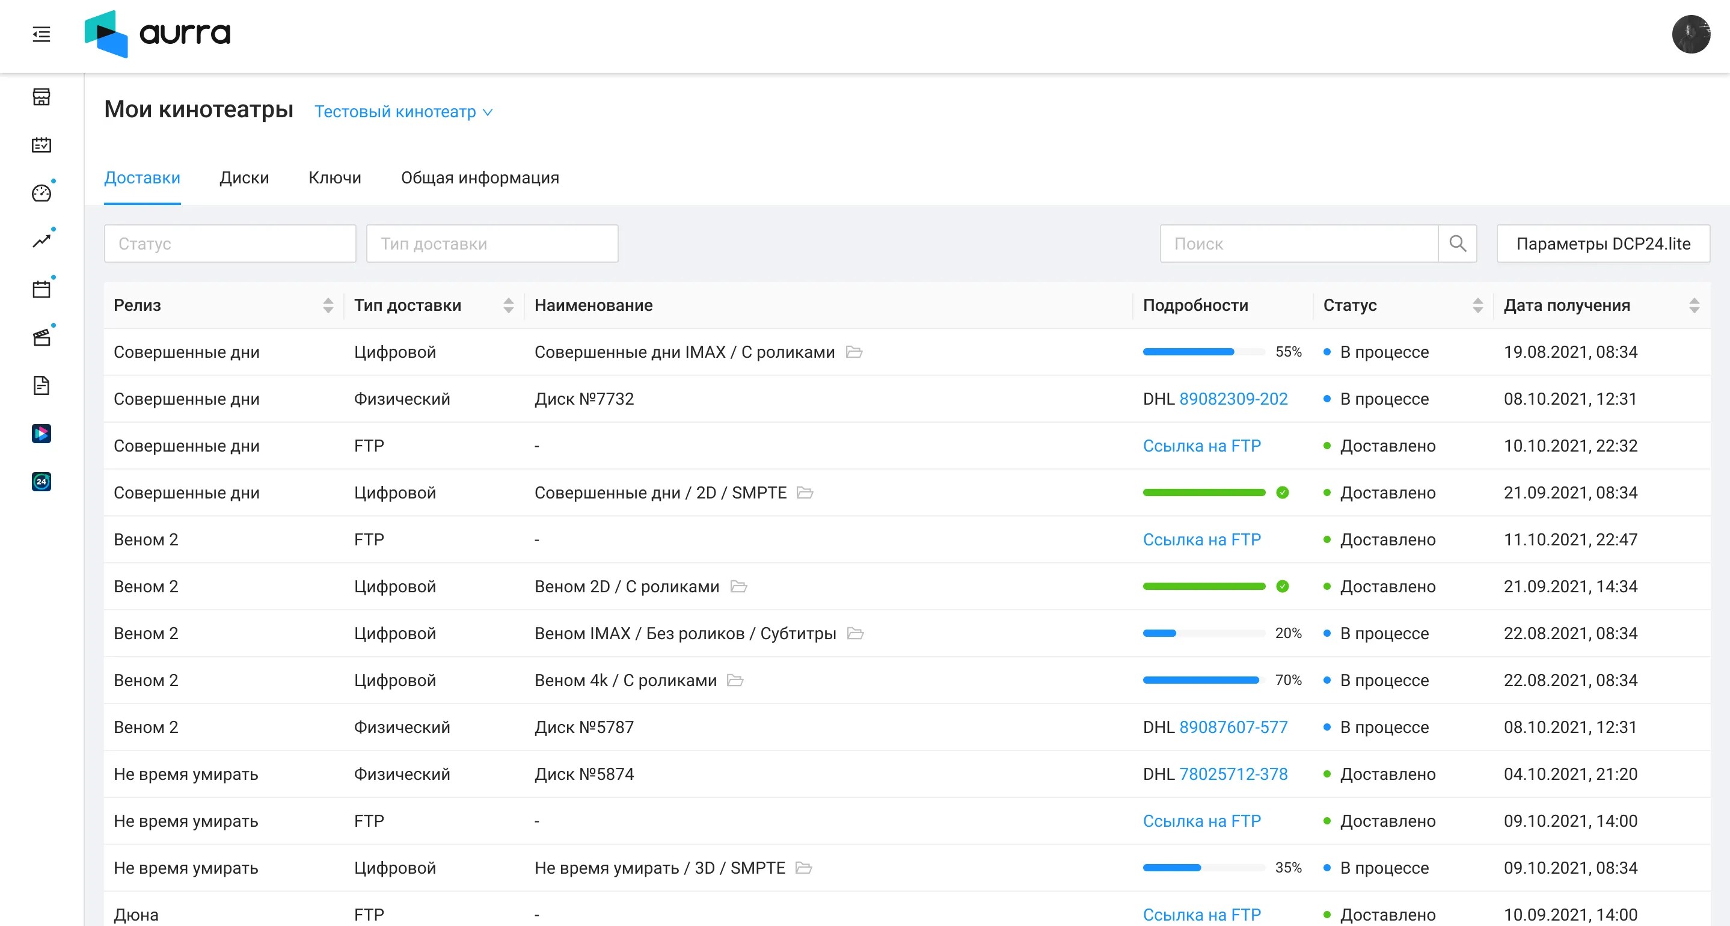Focus the Поиск search field
Image resolution: width=1730 pixels, height=926 pixels.
[1299, 244]
